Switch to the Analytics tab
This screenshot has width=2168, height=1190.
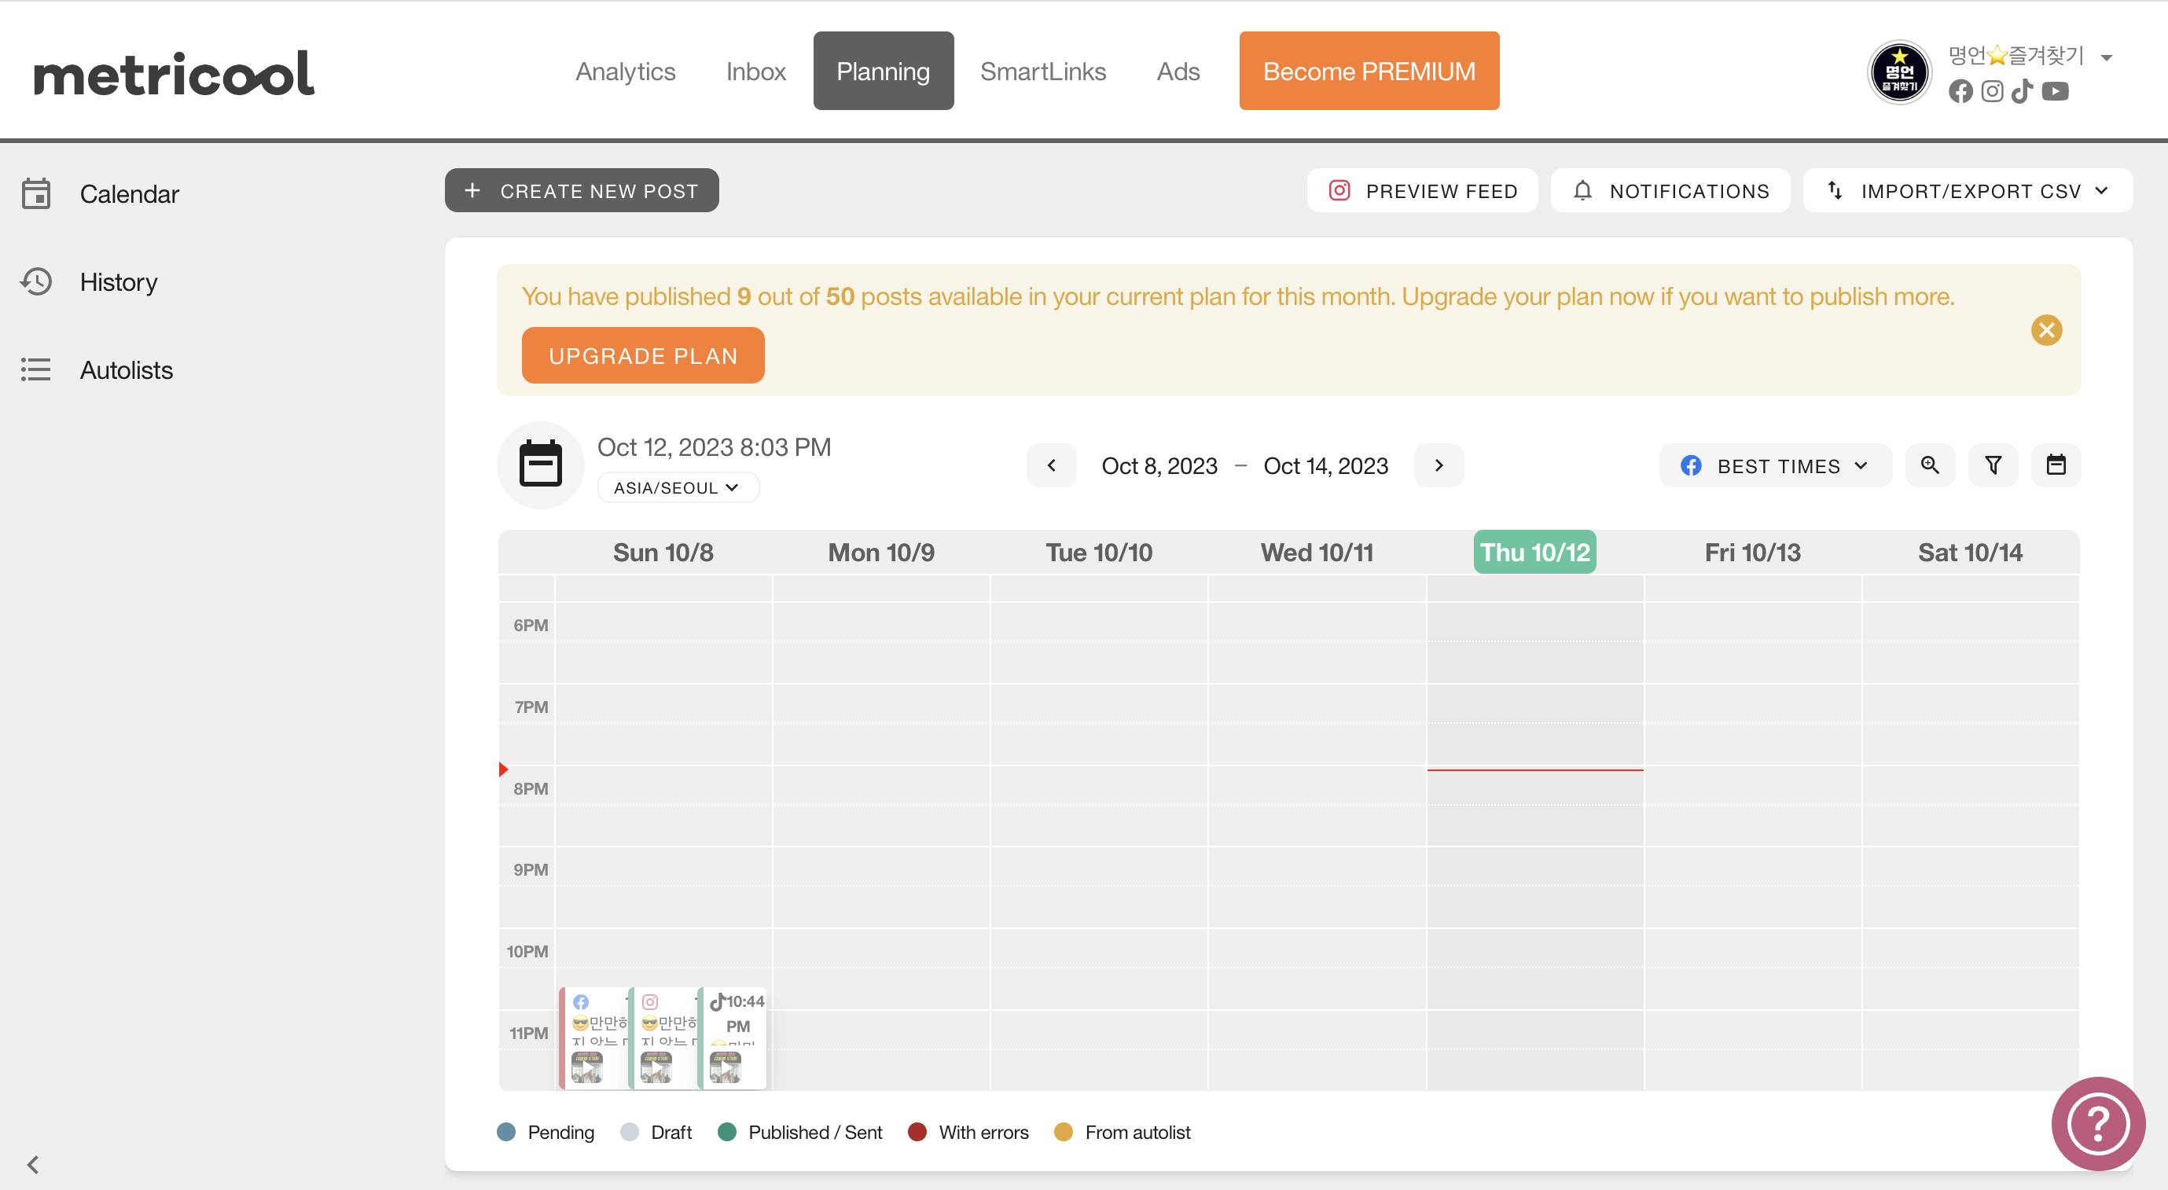625,72
